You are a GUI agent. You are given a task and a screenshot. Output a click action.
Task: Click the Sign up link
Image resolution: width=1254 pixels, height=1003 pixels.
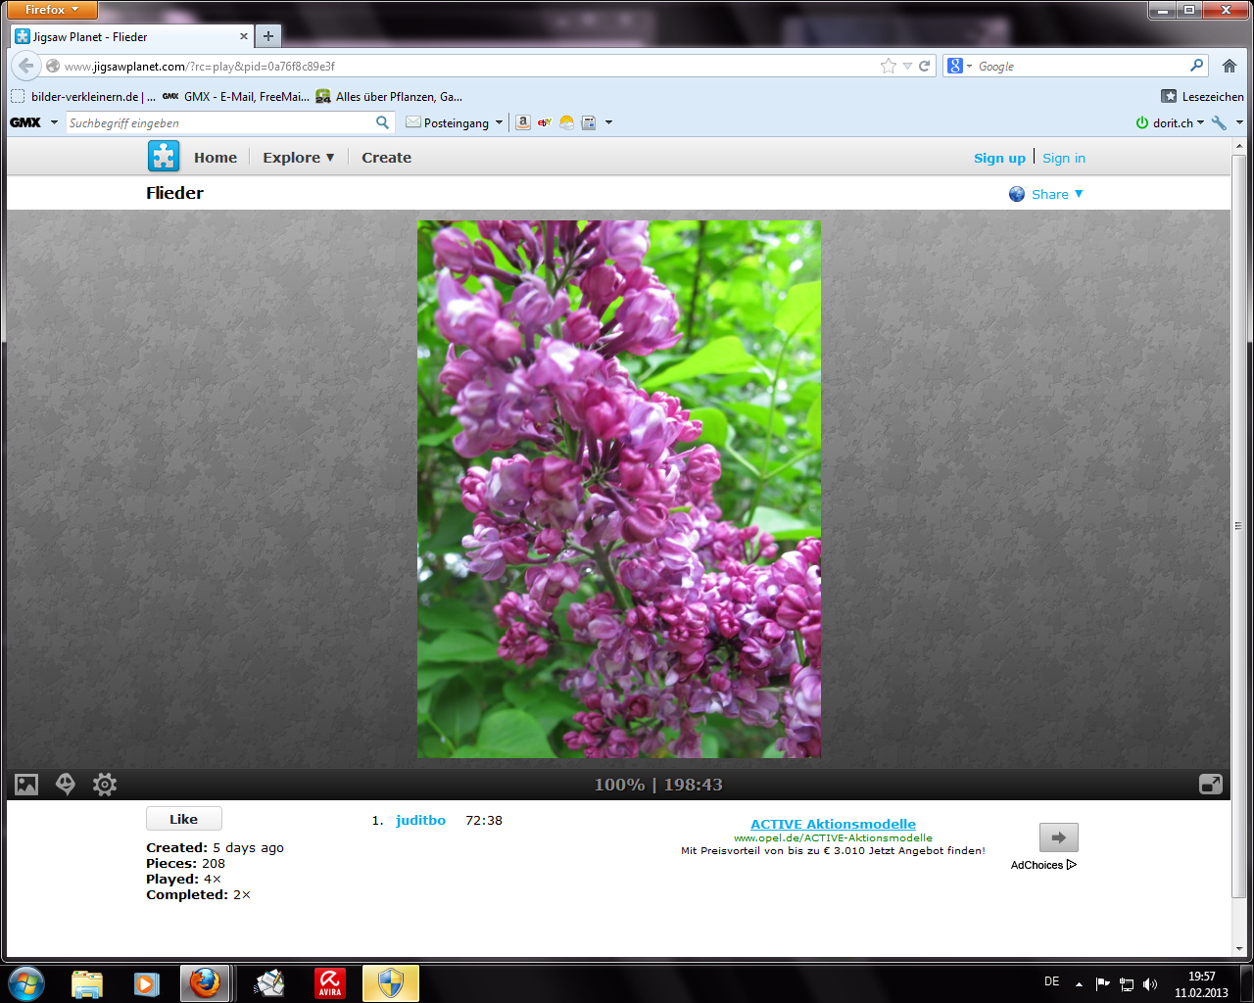coord(999,158)
